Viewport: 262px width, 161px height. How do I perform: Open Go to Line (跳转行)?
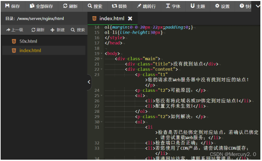[x=146, y=6]
